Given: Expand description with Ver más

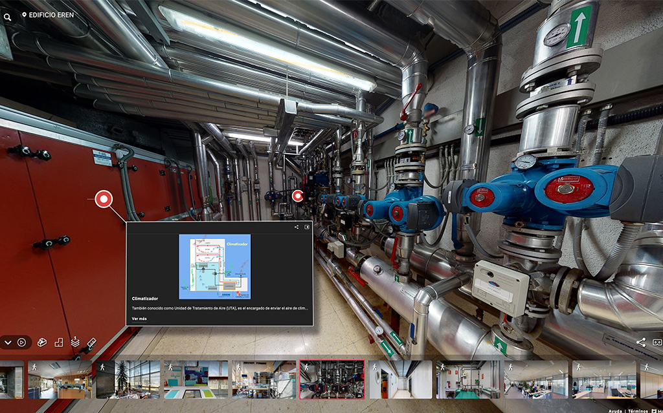Looking at the screenshot, I should [139, 319].
